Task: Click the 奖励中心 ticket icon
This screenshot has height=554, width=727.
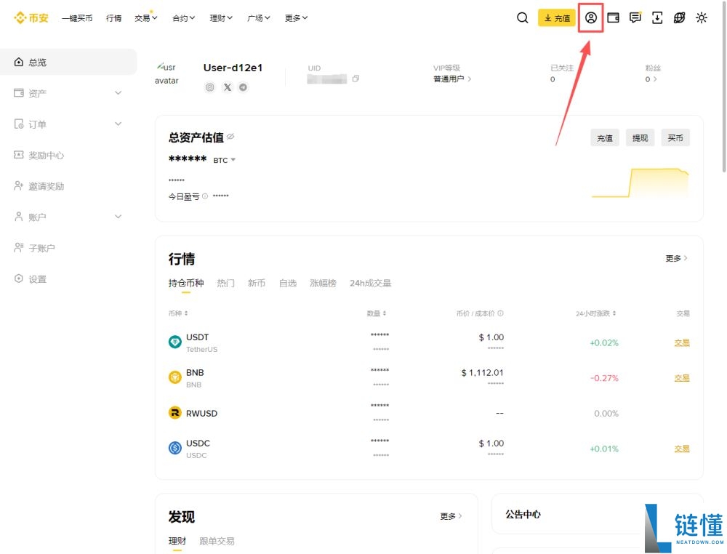Action: pyautogui.click(x=19, y=155)
